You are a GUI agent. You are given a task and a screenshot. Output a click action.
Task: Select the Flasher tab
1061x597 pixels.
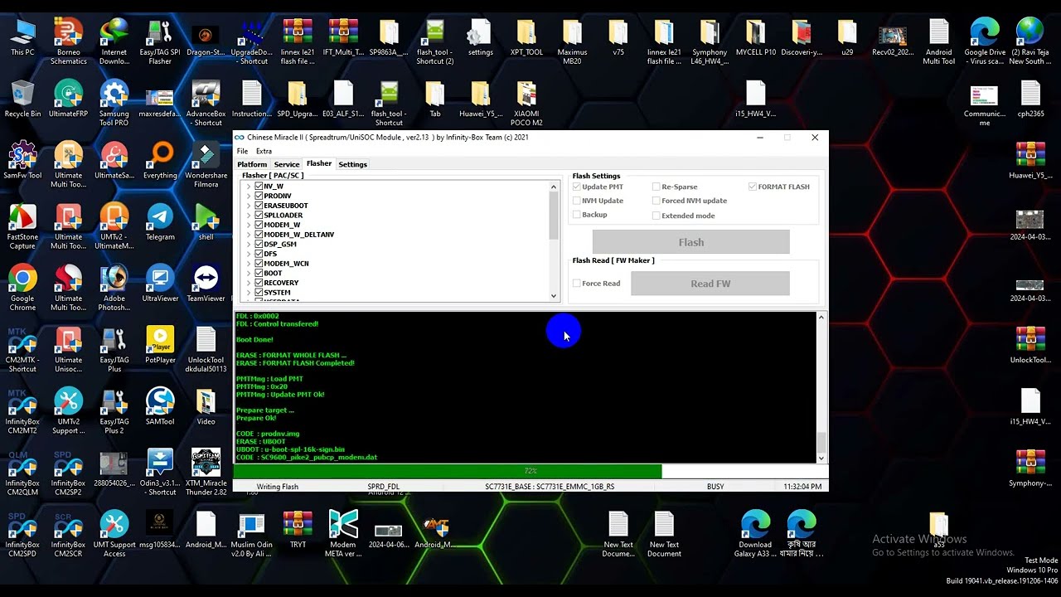319,164
